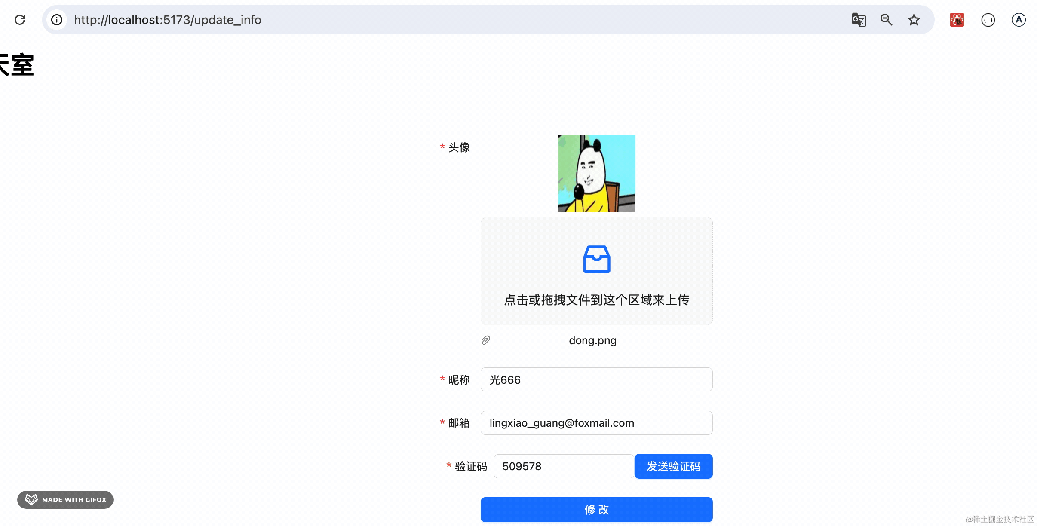Open the uploaded dong.png file link
Viewport: 1037px width, 526px height.
(x=592, y=340)
